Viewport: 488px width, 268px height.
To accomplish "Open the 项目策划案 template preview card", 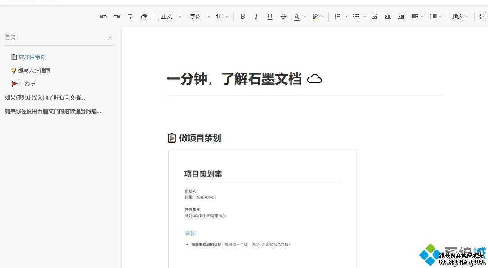I will pos(263,209).
